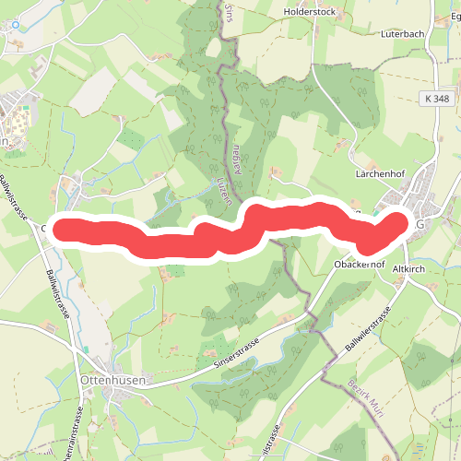The height and width of the screenshot is (461, 461).
Task: Click the eastern end of red route
Action: click(x=397, y=223)
